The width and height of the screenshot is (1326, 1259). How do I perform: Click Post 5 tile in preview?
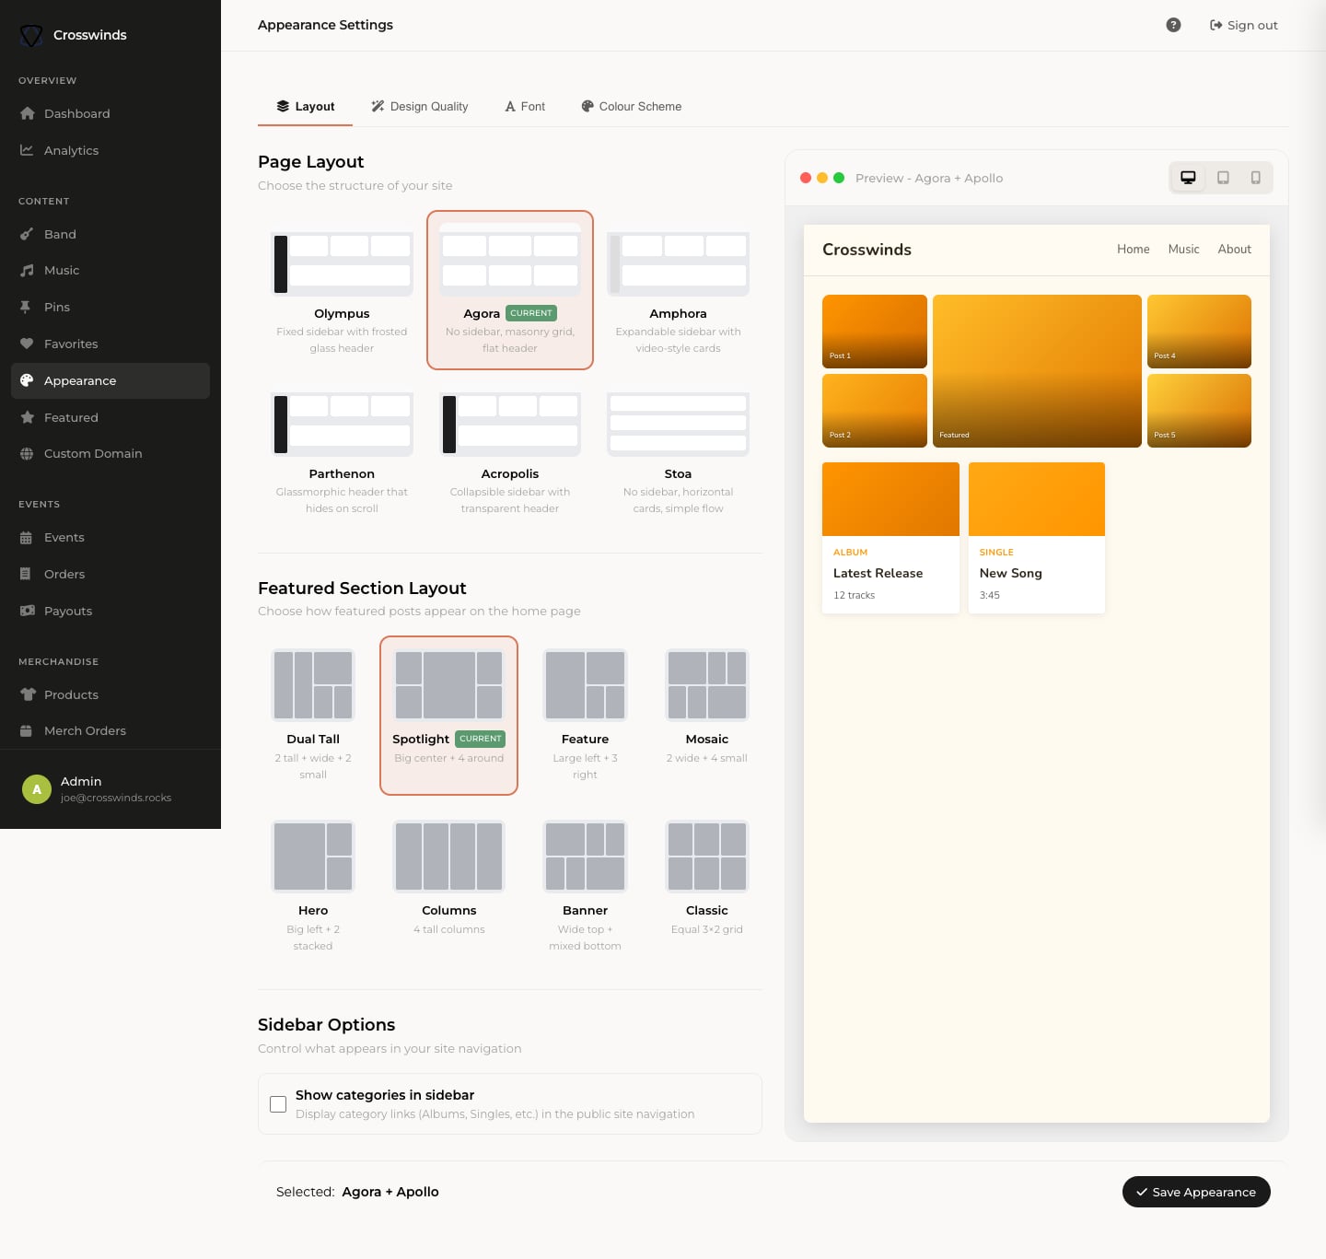pos(1199,411)
